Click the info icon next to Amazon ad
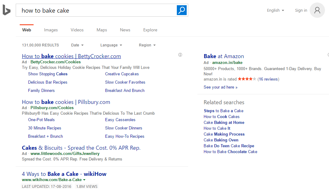 pos(328,54)
